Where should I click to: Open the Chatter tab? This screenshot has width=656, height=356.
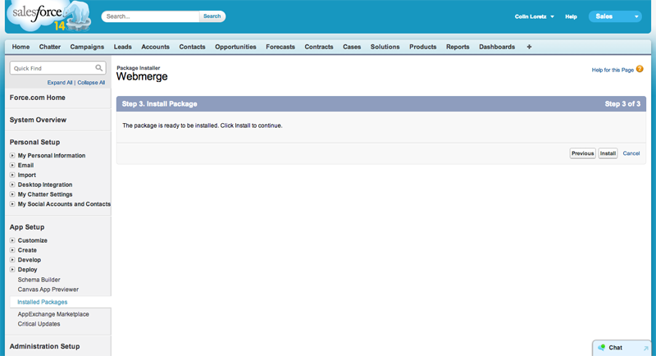(50, 47)
